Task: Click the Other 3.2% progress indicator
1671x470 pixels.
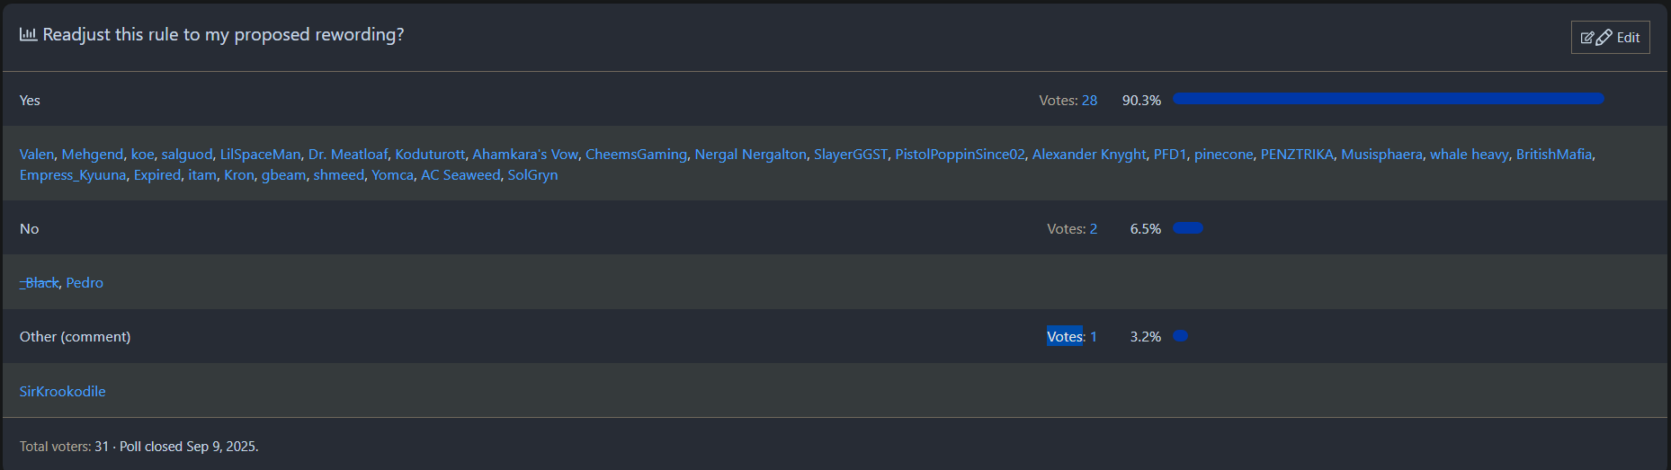Action: 1181,336
